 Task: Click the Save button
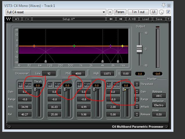click(159, 19)
